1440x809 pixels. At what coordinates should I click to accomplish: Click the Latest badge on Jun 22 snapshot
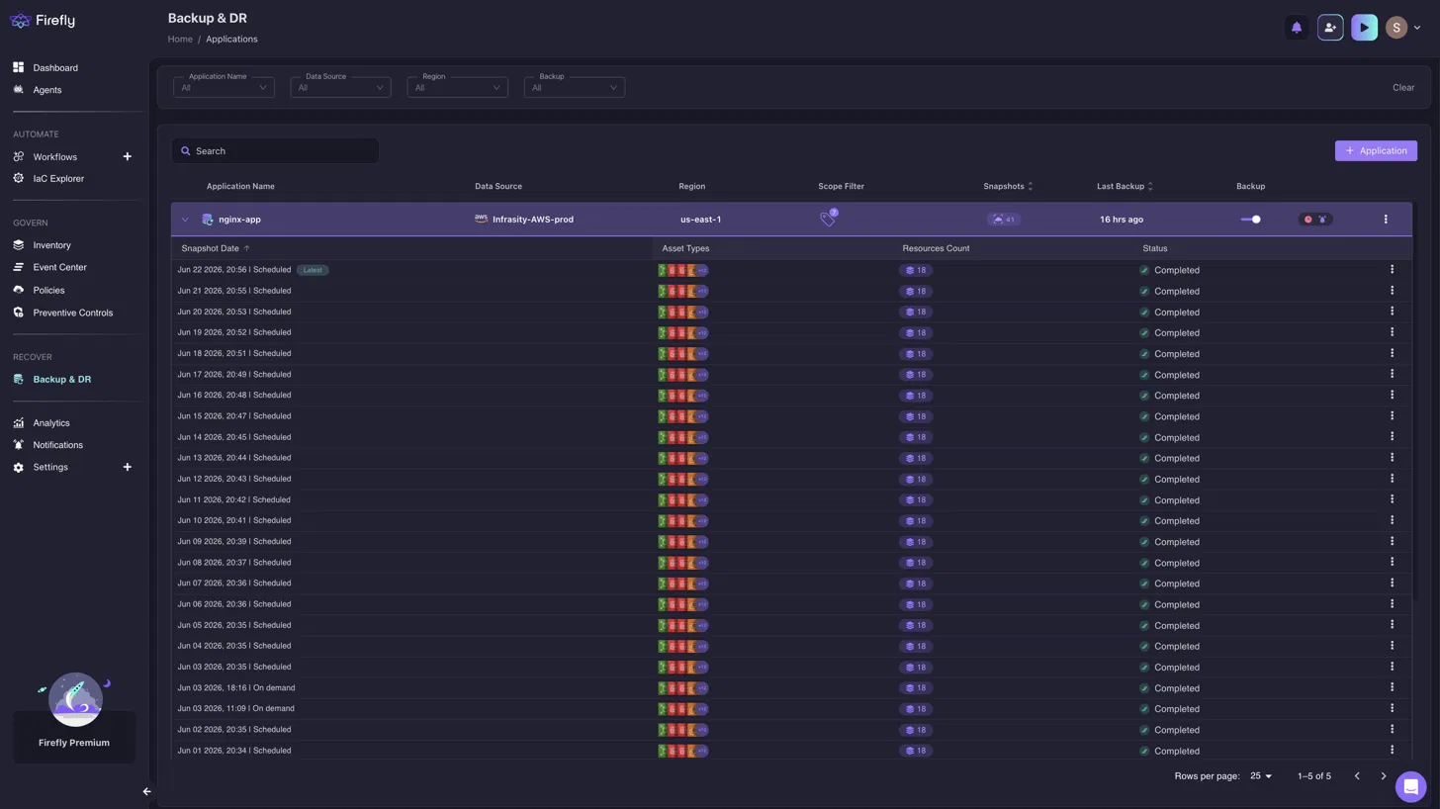[x=313, y=270]
